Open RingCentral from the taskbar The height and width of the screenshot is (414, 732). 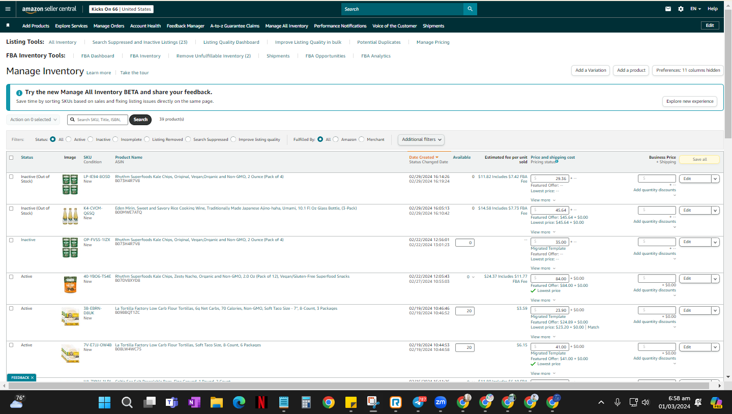pyautogui.click(x=396, y=403)
